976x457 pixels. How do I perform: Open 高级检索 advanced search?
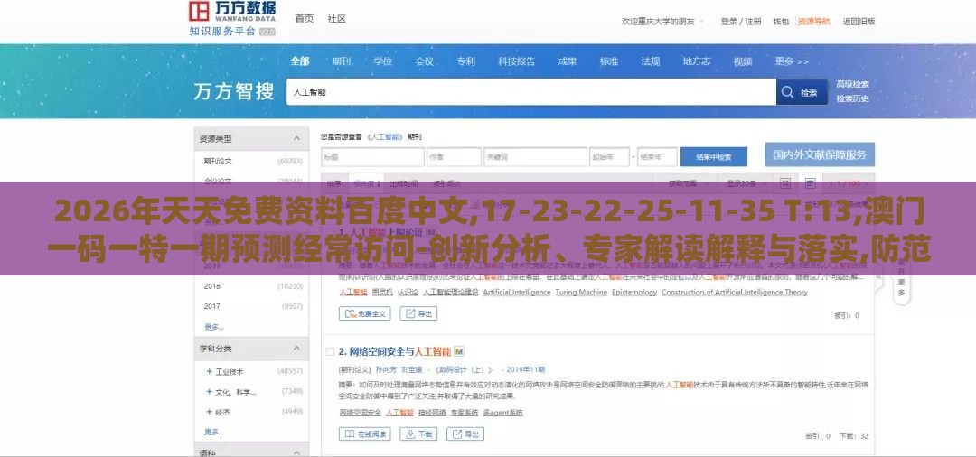tap(853, 85)
